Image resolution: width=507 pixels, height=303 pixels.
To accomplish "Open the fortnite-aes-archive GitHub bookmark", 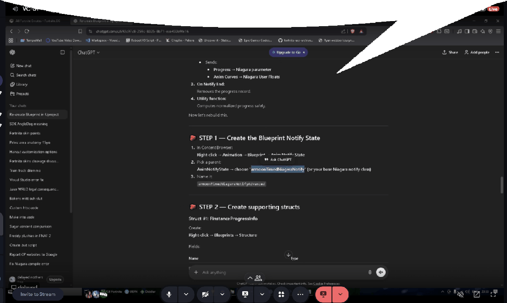I will [x=296, y=41].
